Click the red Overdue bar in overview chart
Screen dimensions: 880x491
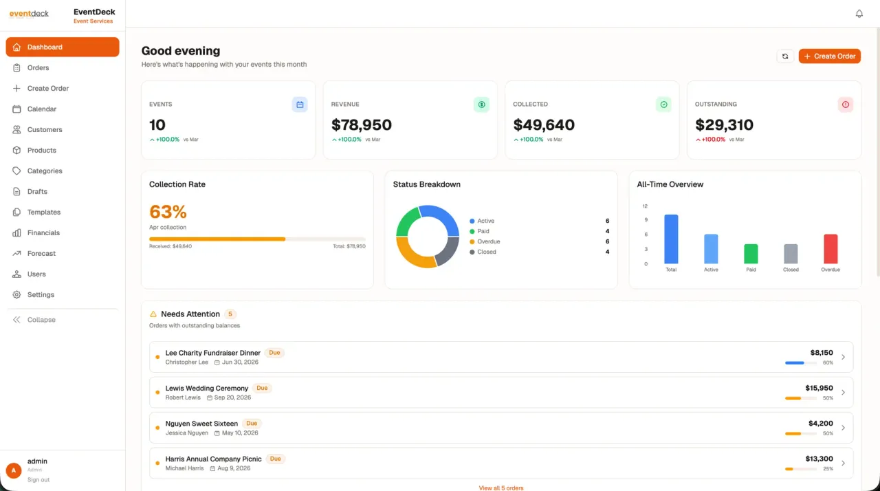pyautogui.click(x=830, y=249)
